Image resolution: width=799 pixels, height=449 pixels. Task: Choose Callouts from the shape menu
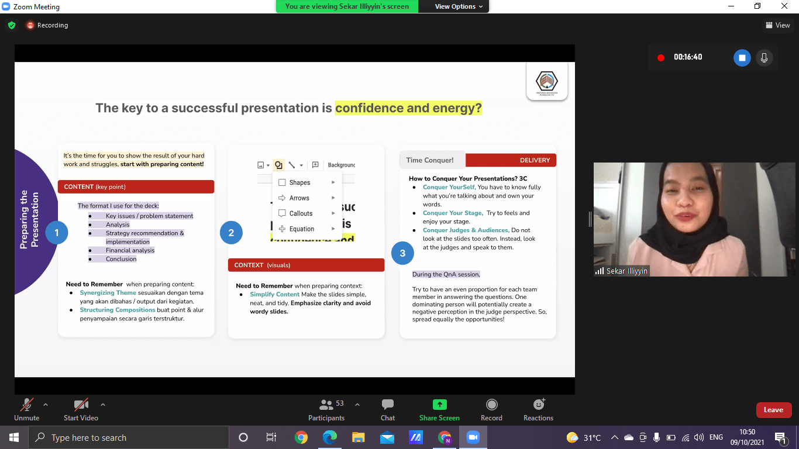click(x=301, y=213)
